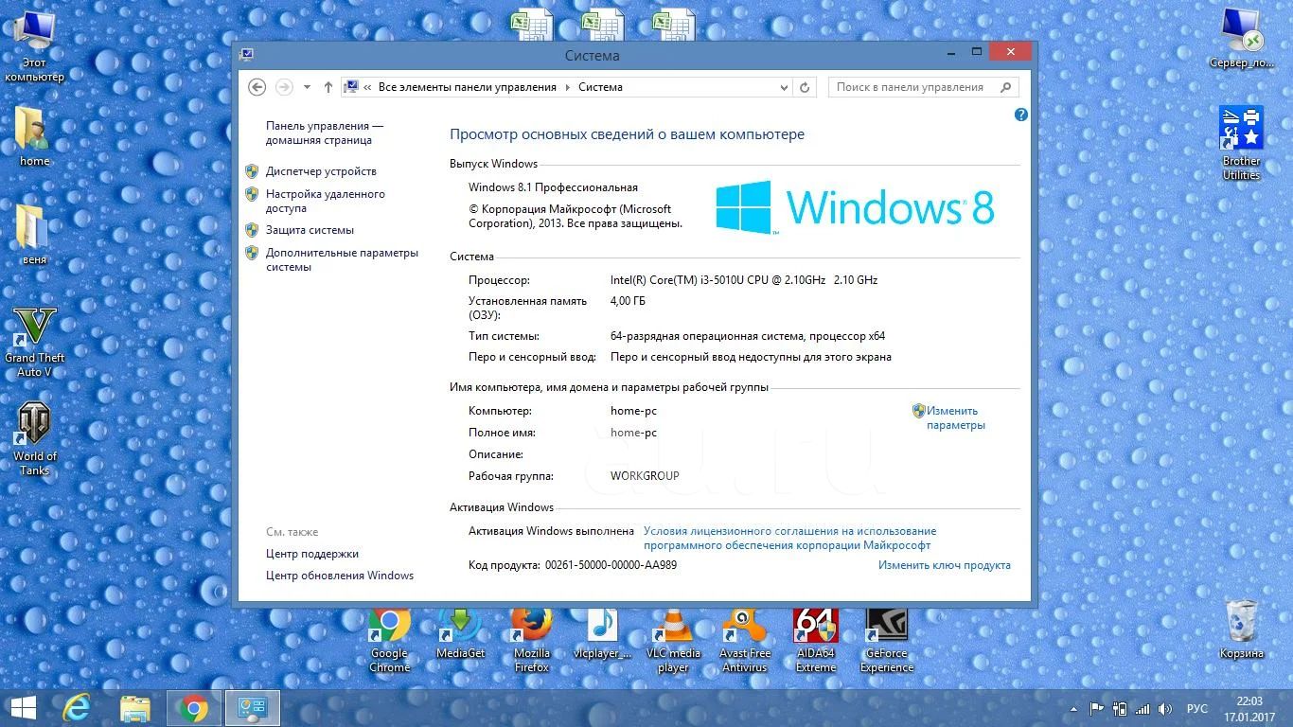Switch to Chrome on the taskbar
The image size is (1293, 727).
point(194,708)
